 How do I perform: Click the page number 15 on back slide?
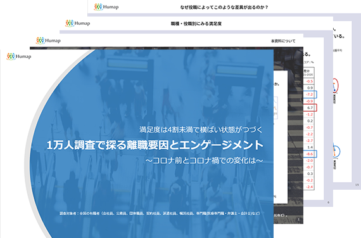pyautogui.click(x=357, y=185)
